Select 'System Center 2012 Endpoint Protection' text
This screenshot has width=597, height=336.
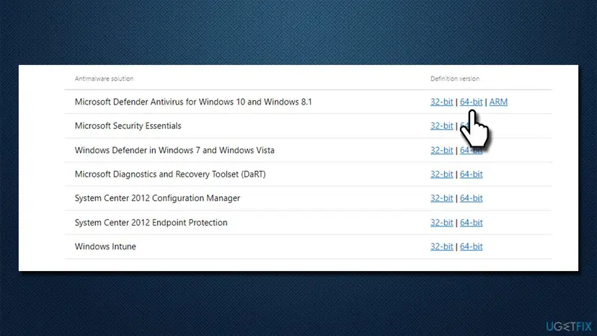point(151,223)
